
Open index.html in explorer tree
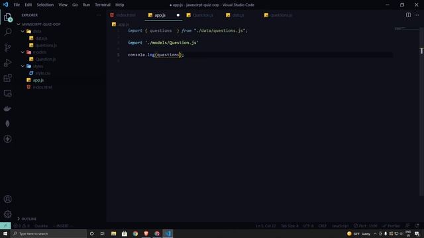click(x=42, y=87)
